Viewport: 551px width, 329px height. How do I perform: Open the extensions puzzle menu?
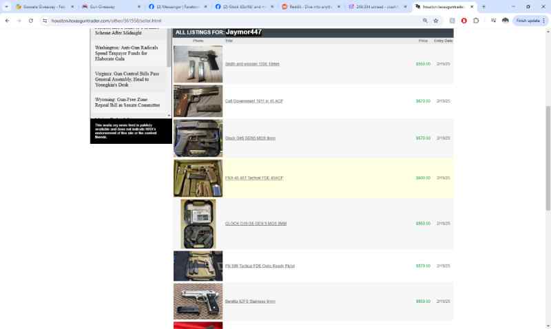point(476,21)
